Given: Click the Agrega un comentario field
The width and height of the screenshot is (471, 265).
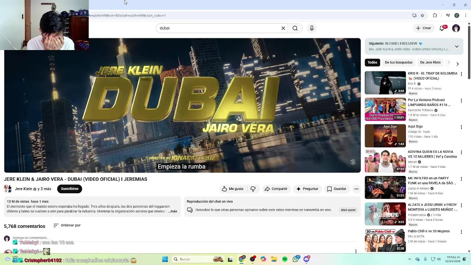Looking at the screenshot, I should pyautogui.click(x=30, y=238).
